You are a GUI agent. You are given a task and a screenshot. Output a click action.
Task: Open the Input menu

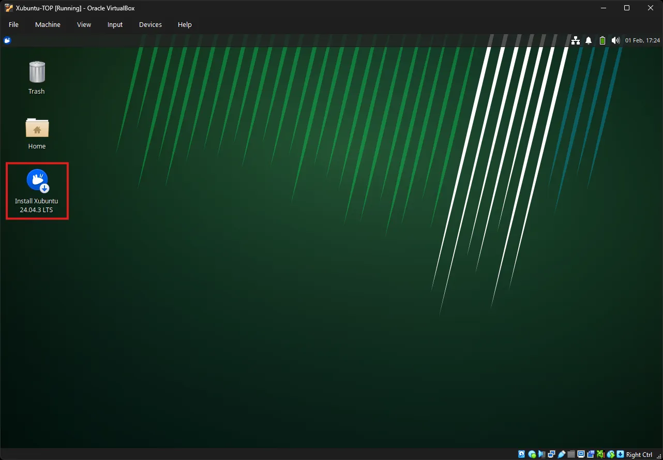(x=115, y=24)
